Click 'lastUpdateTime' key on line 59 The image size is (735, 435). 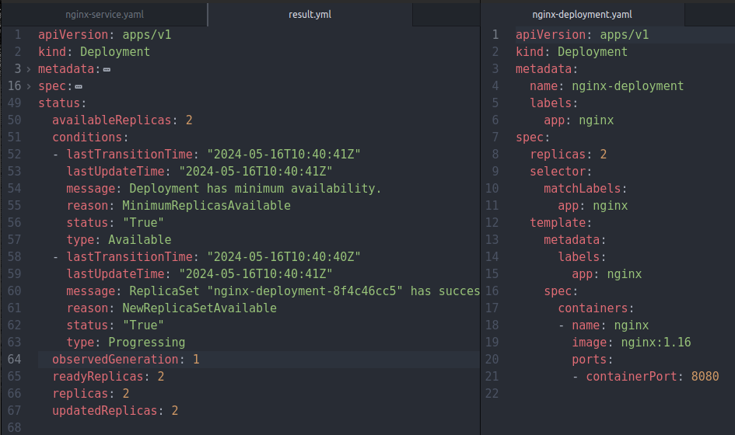(115, 274)
